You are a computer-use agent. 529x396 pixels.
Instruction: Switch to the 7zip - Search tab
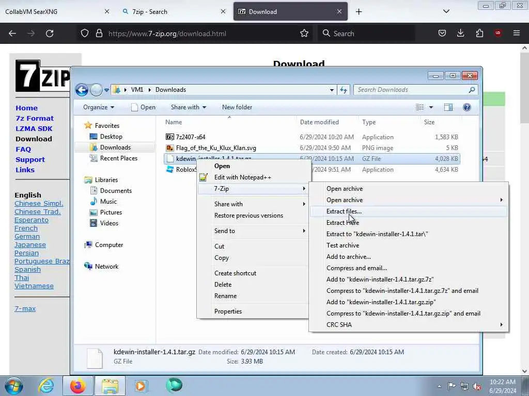coord(174,12)
